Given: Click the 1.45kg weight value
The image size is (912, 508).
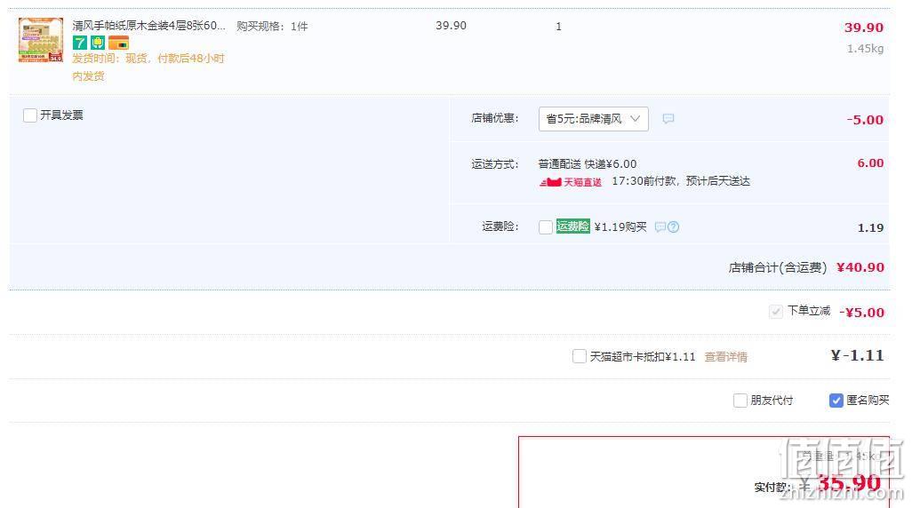Looking at the screenshot, I should [x=865, y=48].
